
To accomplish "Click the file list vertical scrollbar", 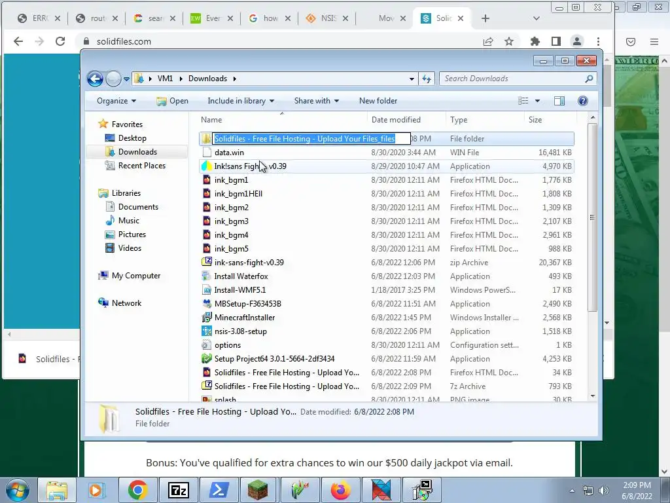I will (x=592, y=217).
